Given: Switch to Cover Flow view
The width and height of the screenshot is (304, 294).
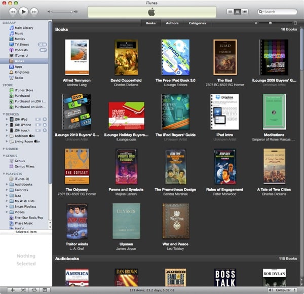Looking at the screenshot, I should pyautogui.click(x=245, y=12).
